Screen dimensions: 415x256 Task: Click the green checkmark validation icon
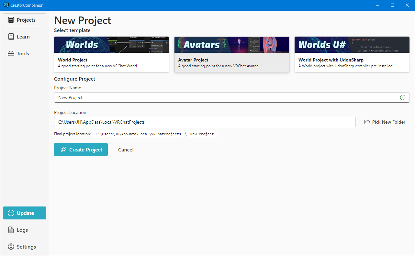402,97
